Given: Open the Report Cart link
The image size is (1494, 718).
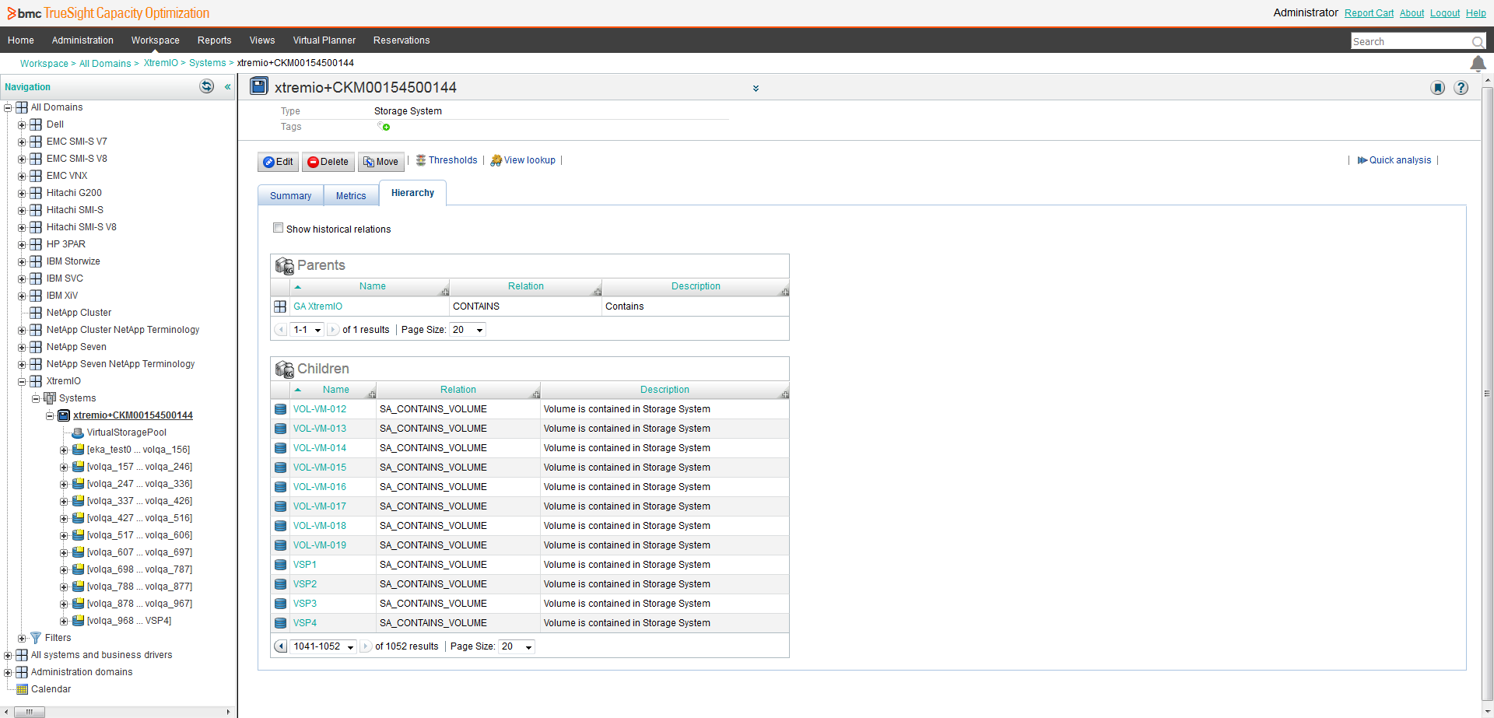Looking at the screenshot, I should [1369, 13].
